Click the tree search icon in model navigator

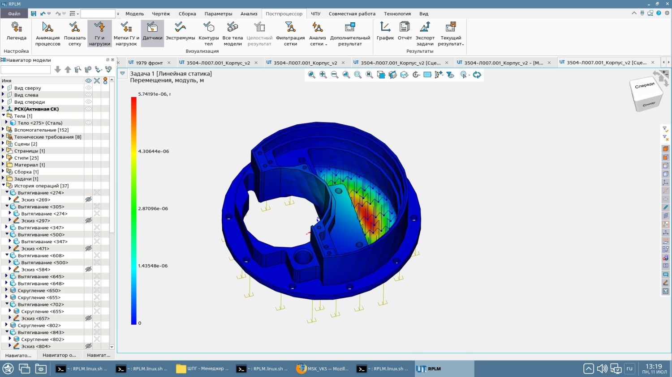(78, 70)
